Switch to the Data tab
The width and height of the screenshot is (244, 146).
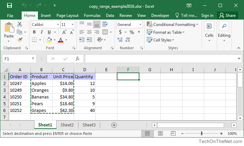(110, 16)
